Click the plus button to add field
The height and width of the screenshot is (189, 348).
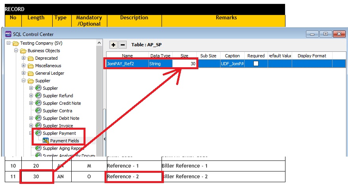point(114,45)
